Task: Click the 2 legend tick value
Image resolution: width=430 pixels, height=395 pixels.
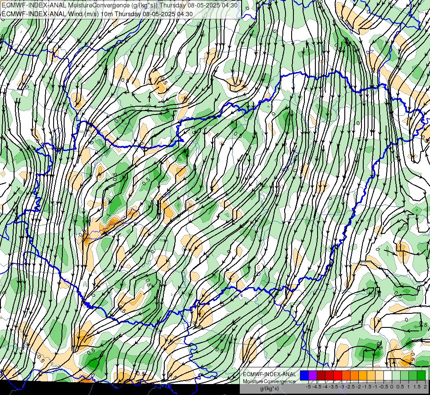Action: (x=425, y=387)
